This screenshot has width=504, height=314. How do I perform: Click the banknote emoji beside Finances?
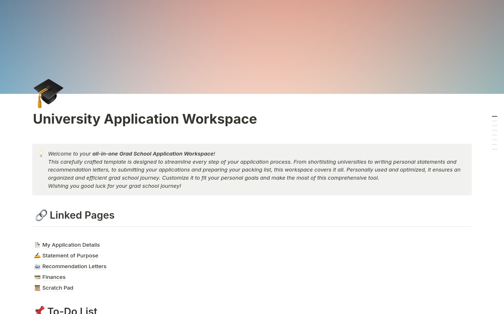(x=37, y=277)
